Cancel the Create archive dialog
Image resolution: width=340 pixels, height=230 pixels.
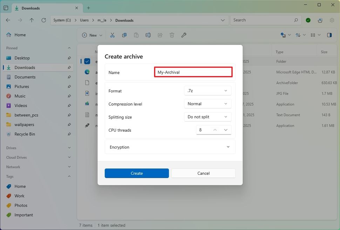(203, 173)
